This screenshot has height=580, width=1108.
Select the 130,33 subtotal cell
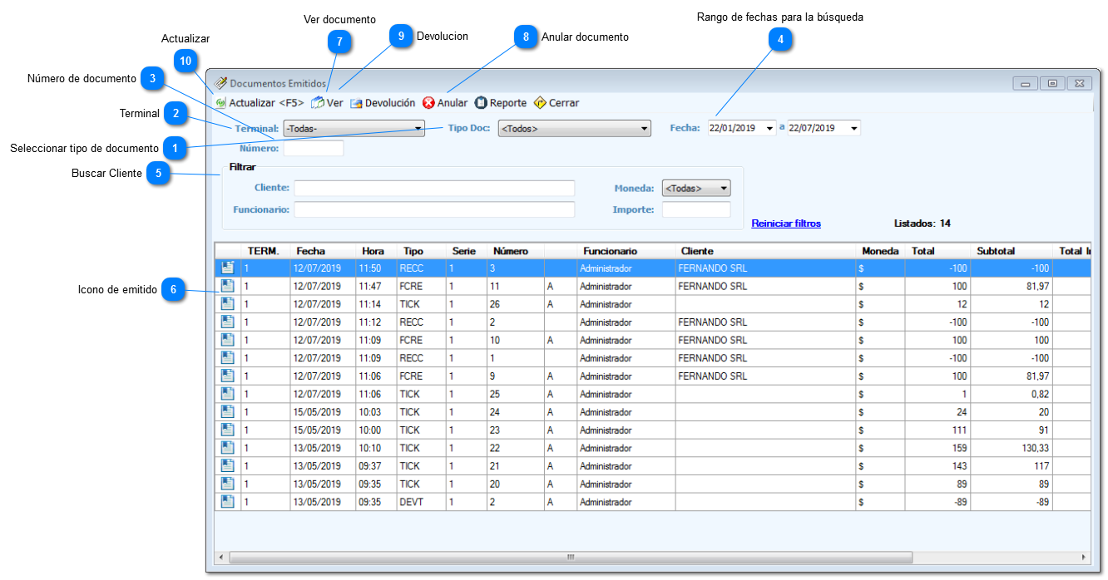point(1012,448)
